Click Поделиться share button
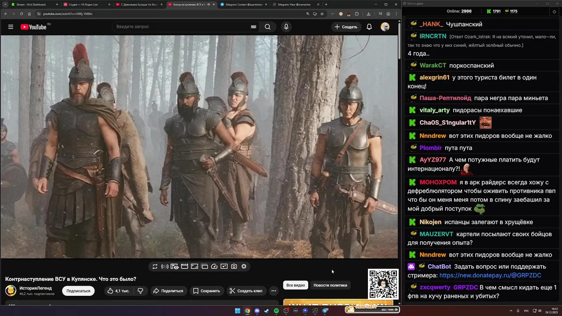The image size is (562, 316). pyautogui.click(x=168, y=291)
